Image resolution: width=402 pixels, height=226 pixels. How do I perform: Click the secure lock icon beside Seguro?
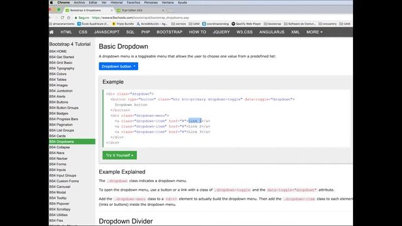tap(76, 18)
